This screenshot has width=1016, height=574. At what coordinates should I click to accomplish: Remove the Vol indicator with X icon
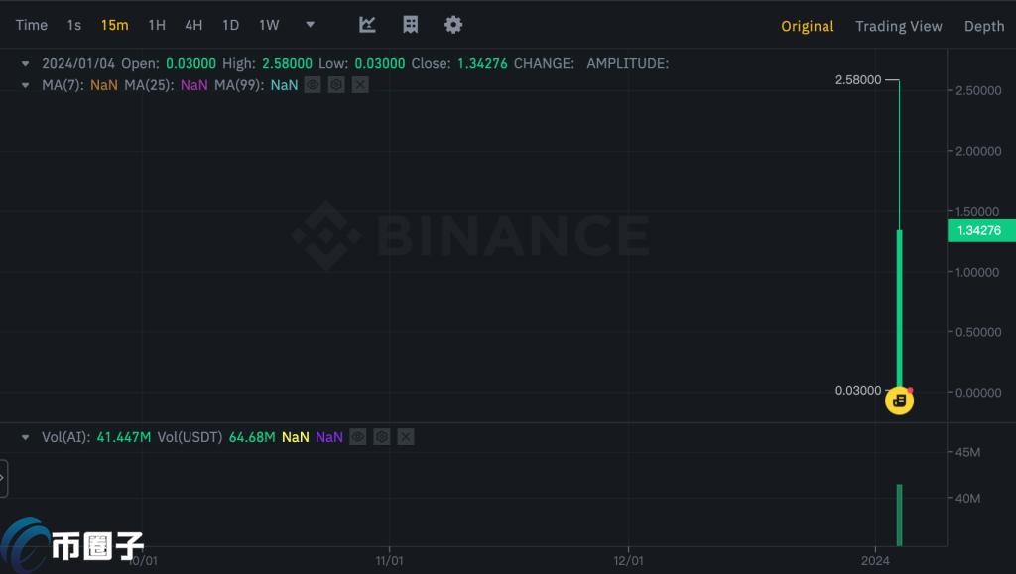click(x=405, y=436)
